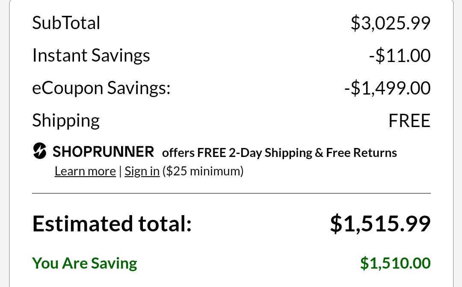
Task: Tap the Shipping row label
Action: (x=66, y=121)
